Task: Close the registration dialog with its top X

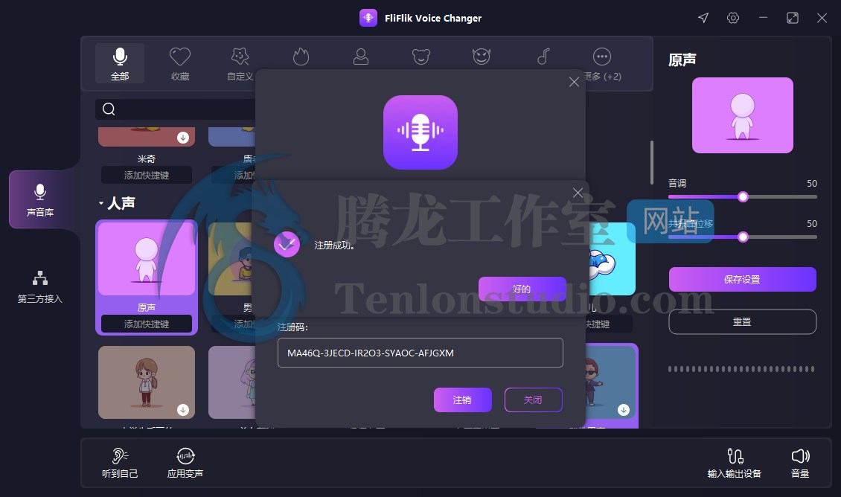Action: point(574,82)
